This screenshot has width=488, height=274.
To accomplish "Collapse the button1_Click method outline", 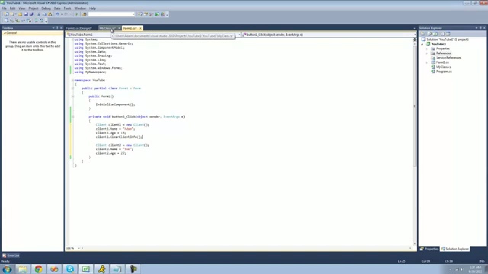I will [72, 117].
